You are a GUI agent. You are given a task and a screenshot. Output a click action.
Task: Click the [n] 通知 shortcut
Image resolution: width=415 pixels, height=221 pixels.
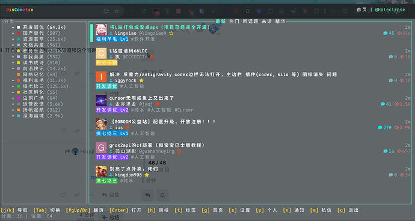(294, 210)
